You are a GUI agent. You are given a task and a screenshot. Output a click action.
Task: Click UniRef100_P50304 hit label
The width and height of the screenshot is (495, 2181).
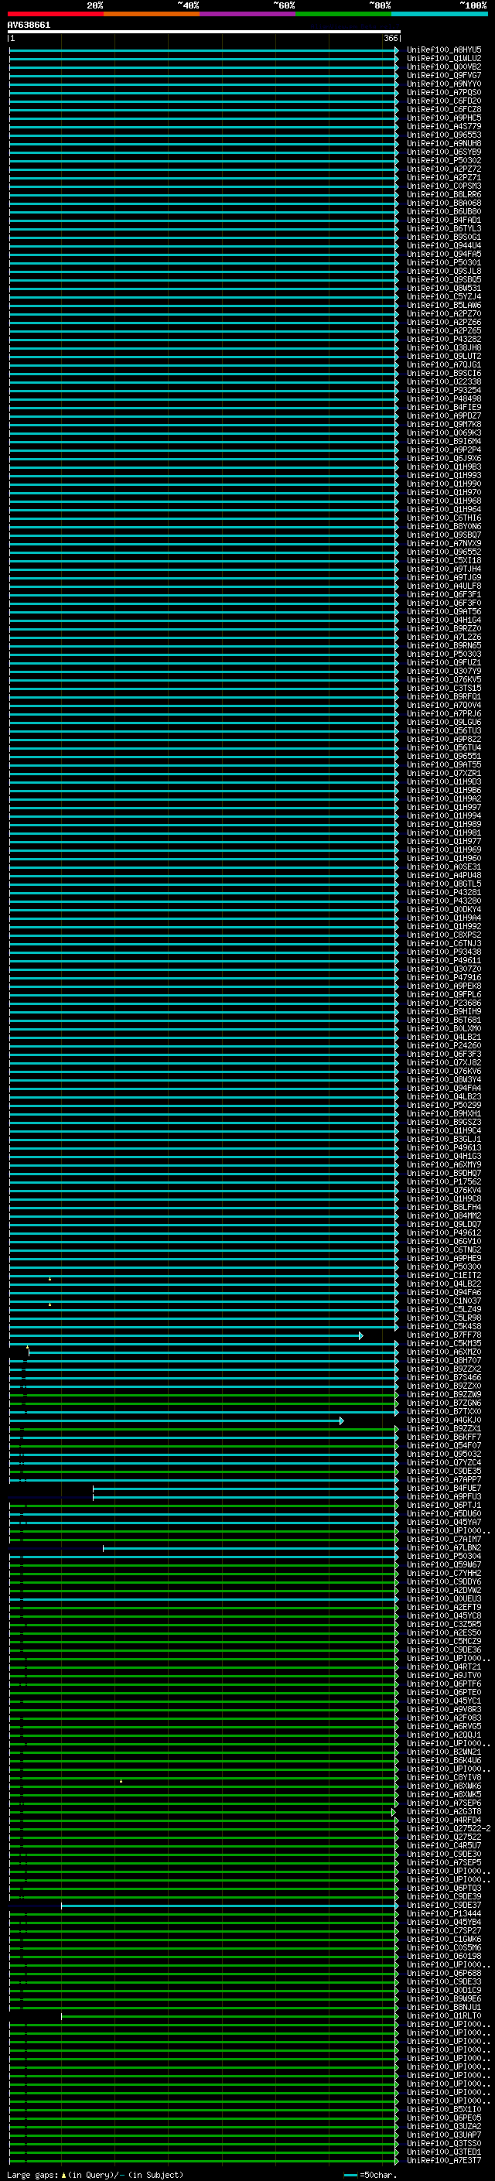tap(443, 1556)
